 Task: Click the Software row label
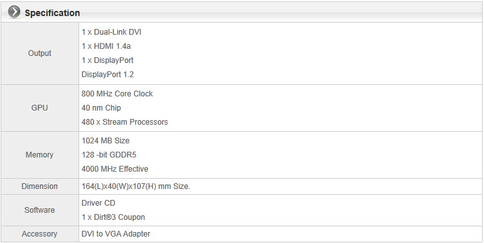point(39,210)
